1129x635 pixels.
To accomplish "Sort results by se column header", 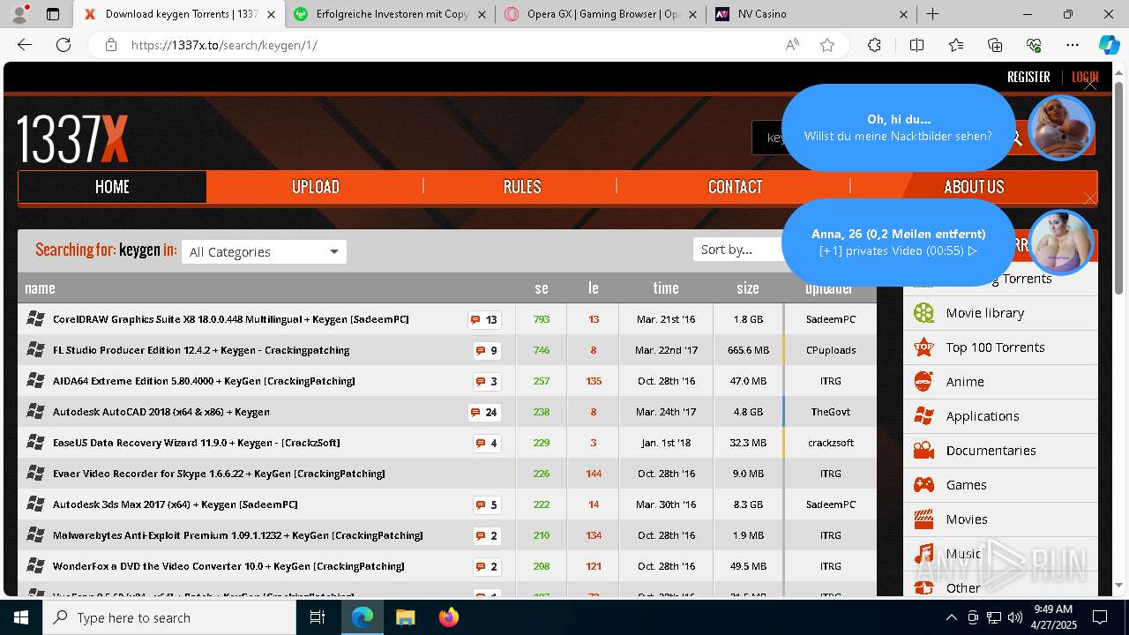I will tap(542, 288).
